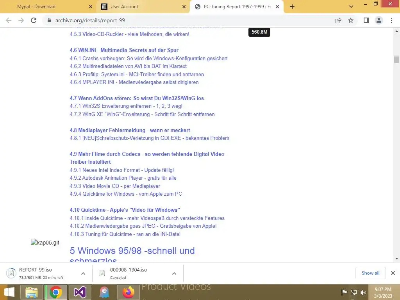Switch to the User Account tab
Viewport: 400px width, 300px height.
coord(143,7)
